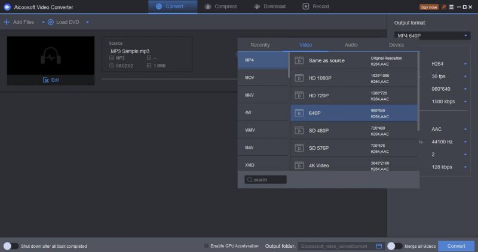
Task: Click the Download tab icon
Action: click(257, 7)
